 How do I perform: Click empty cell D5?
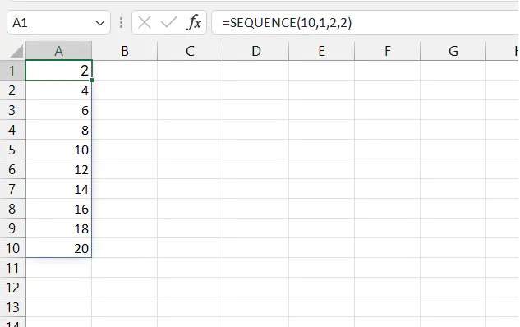256,150
